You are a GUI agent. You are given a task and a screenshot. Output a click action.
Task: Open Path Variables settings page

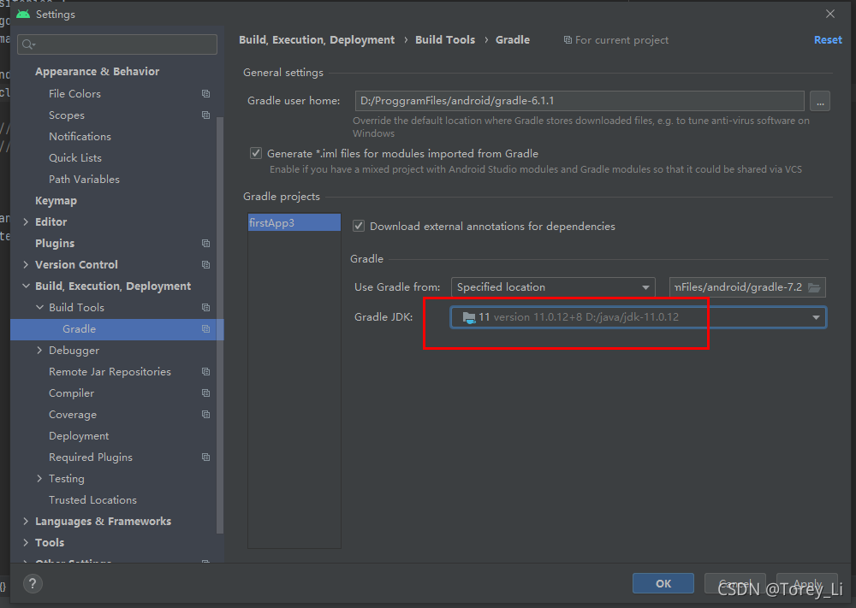(x=84, y=179)
